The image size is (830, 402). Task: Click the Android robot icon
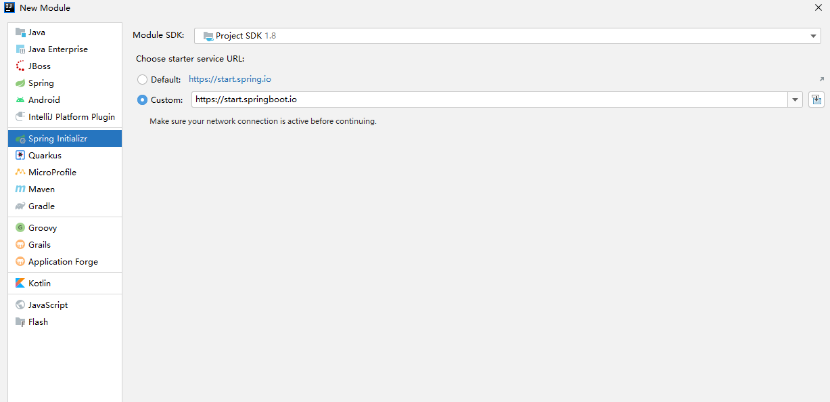[20, 99]
